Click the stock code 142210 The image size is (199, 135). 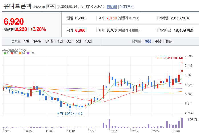[x=39, y=7]
